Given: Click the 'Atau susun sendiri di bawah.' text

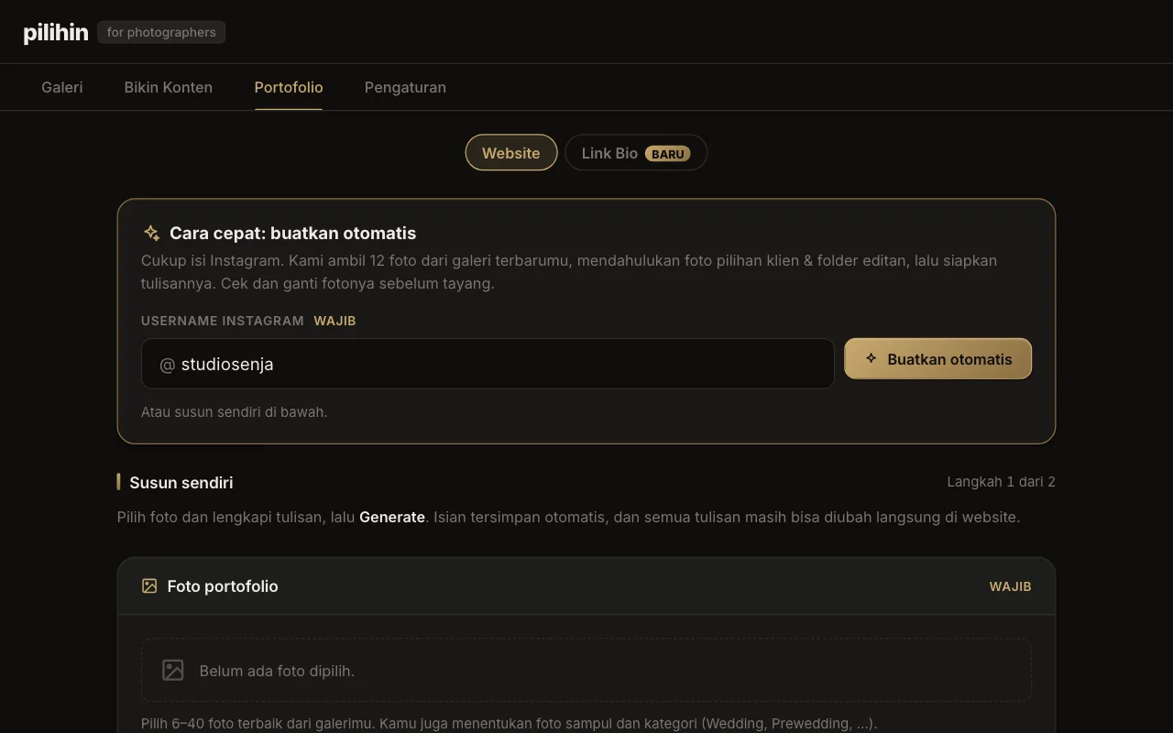Looking at the screenshot, I should 234,411.
